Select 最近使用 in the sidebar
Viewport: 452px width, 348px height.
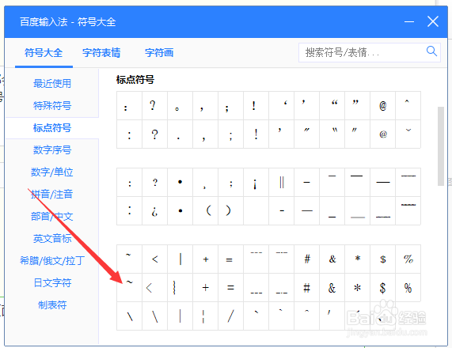(x=52, y=84)
